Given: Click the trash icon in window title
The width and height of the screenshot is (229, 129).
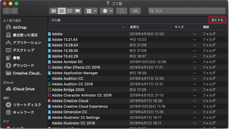Looking at the screenshot, I should click(108, 4).
